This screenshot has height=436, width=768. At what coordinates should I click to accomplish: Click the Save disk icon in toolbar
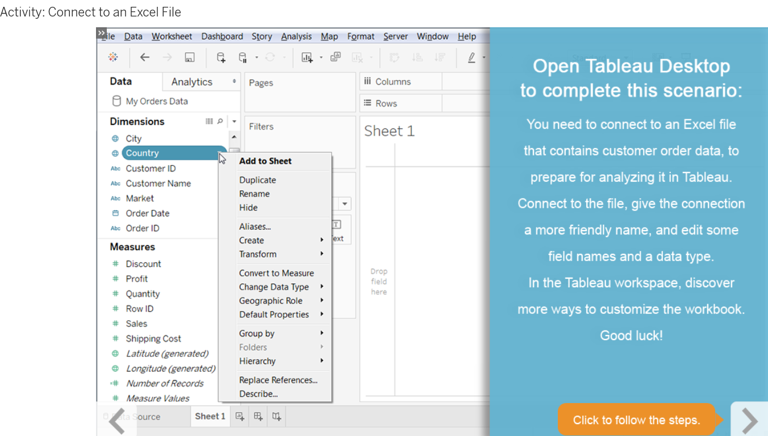190,57
